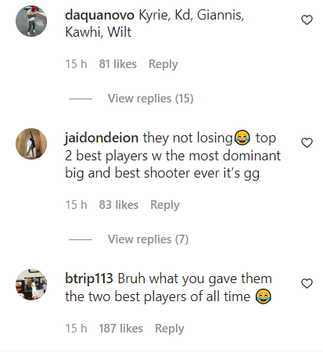Viewport: 323px width, 352px height.
Task: Open jaidondeion's profile avatar
Action: click(31, 144)
